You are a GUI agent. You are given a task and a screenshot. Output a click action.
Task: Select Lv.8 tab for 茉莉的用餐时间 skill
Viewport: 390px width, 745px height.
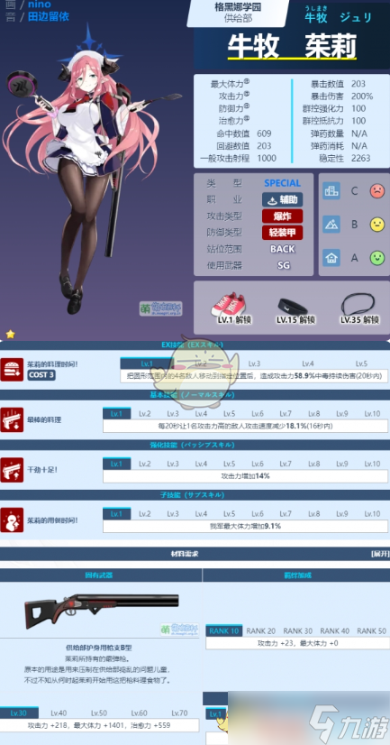pyautogui.click(x=314, y=513)
